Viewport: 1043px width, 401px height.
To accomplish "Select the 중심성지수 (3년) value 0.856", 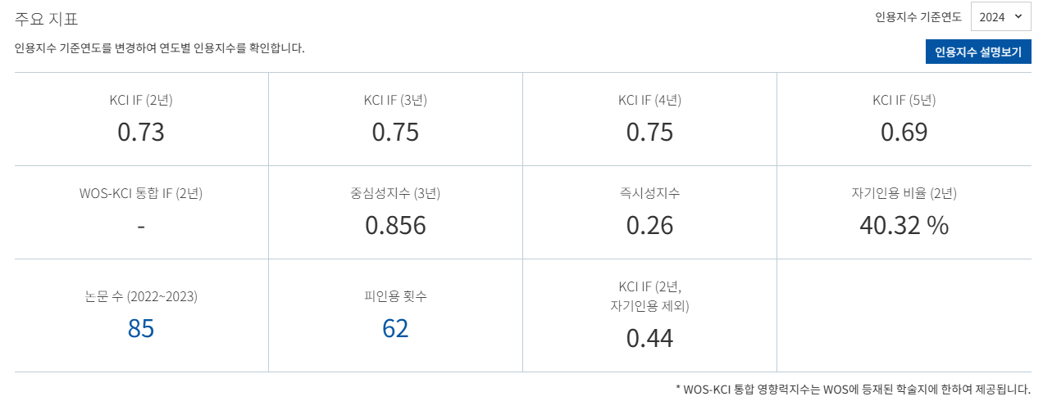I will (395, 225).
